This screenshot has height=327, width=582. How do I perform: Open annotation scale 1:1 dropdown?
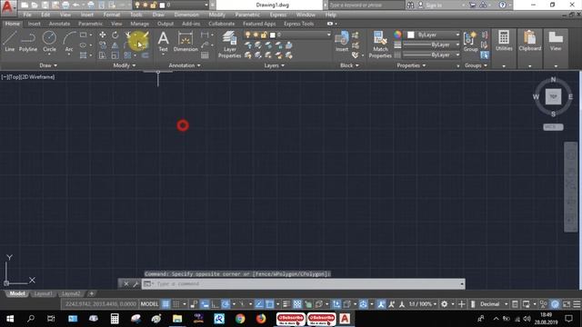click(x=423, y=304)
